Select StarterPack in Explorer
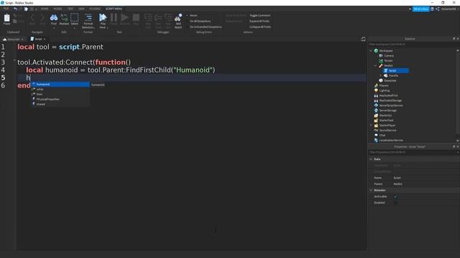The width and height of the screenshot is (460, 258). (384, 120)
